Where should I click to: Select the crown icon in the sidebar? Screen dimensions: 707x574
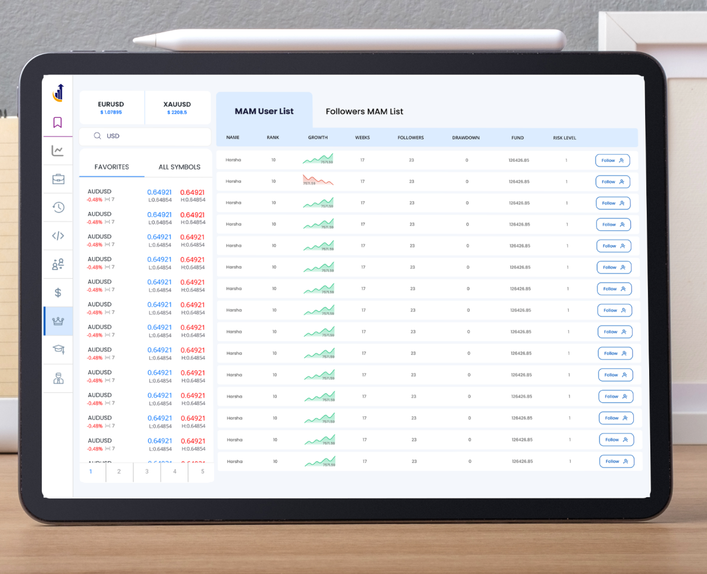click(x=58, y=321)
